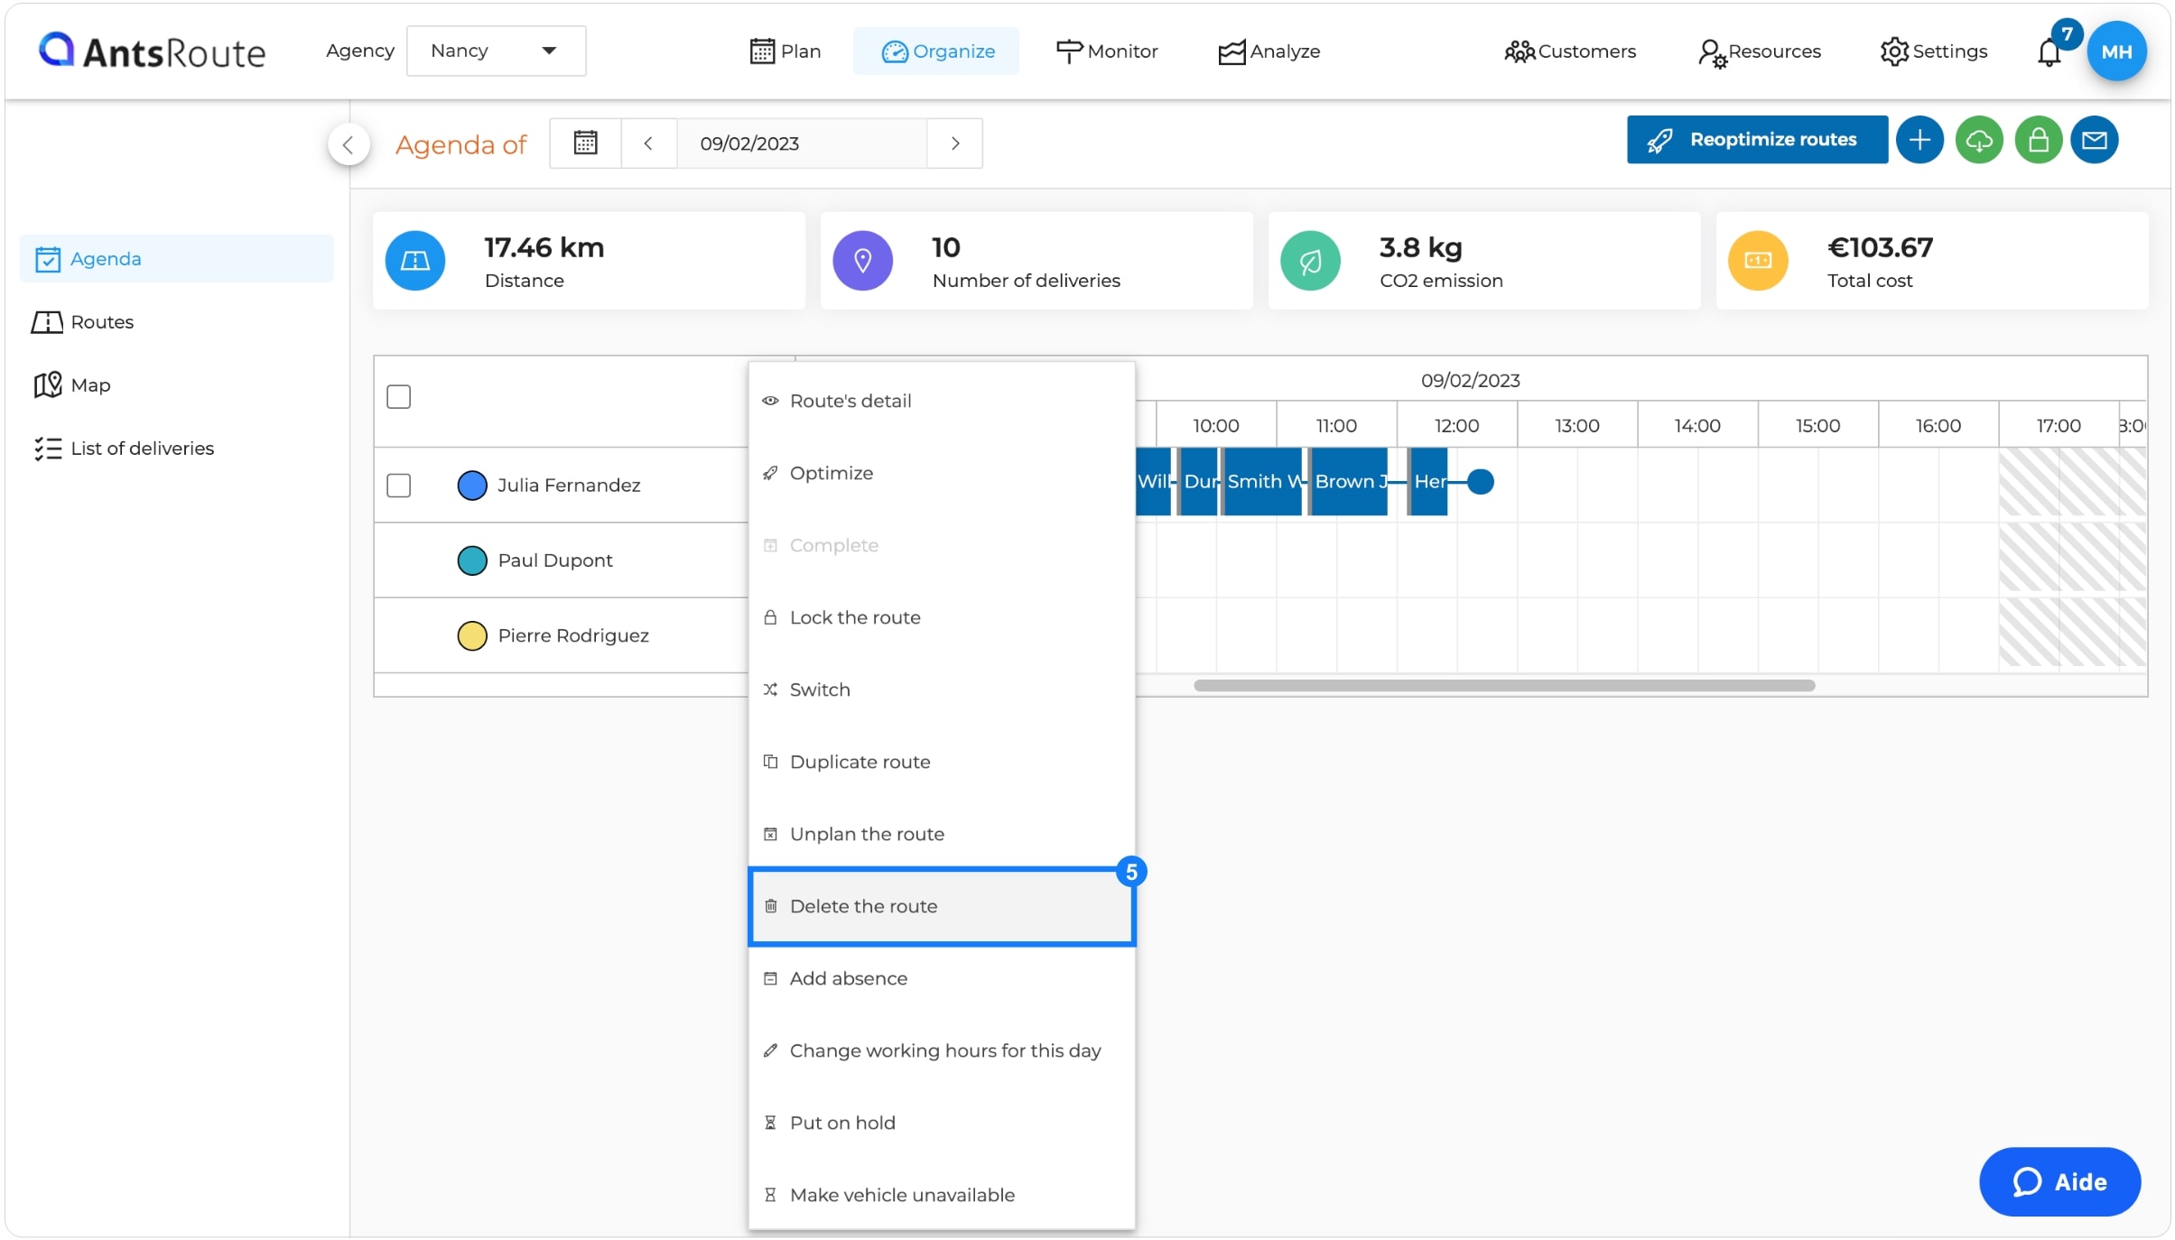Click the right arrow to go to next date
This screenshot has width=2175, height=1240.
pyautogui.click(x=954, y=143)
